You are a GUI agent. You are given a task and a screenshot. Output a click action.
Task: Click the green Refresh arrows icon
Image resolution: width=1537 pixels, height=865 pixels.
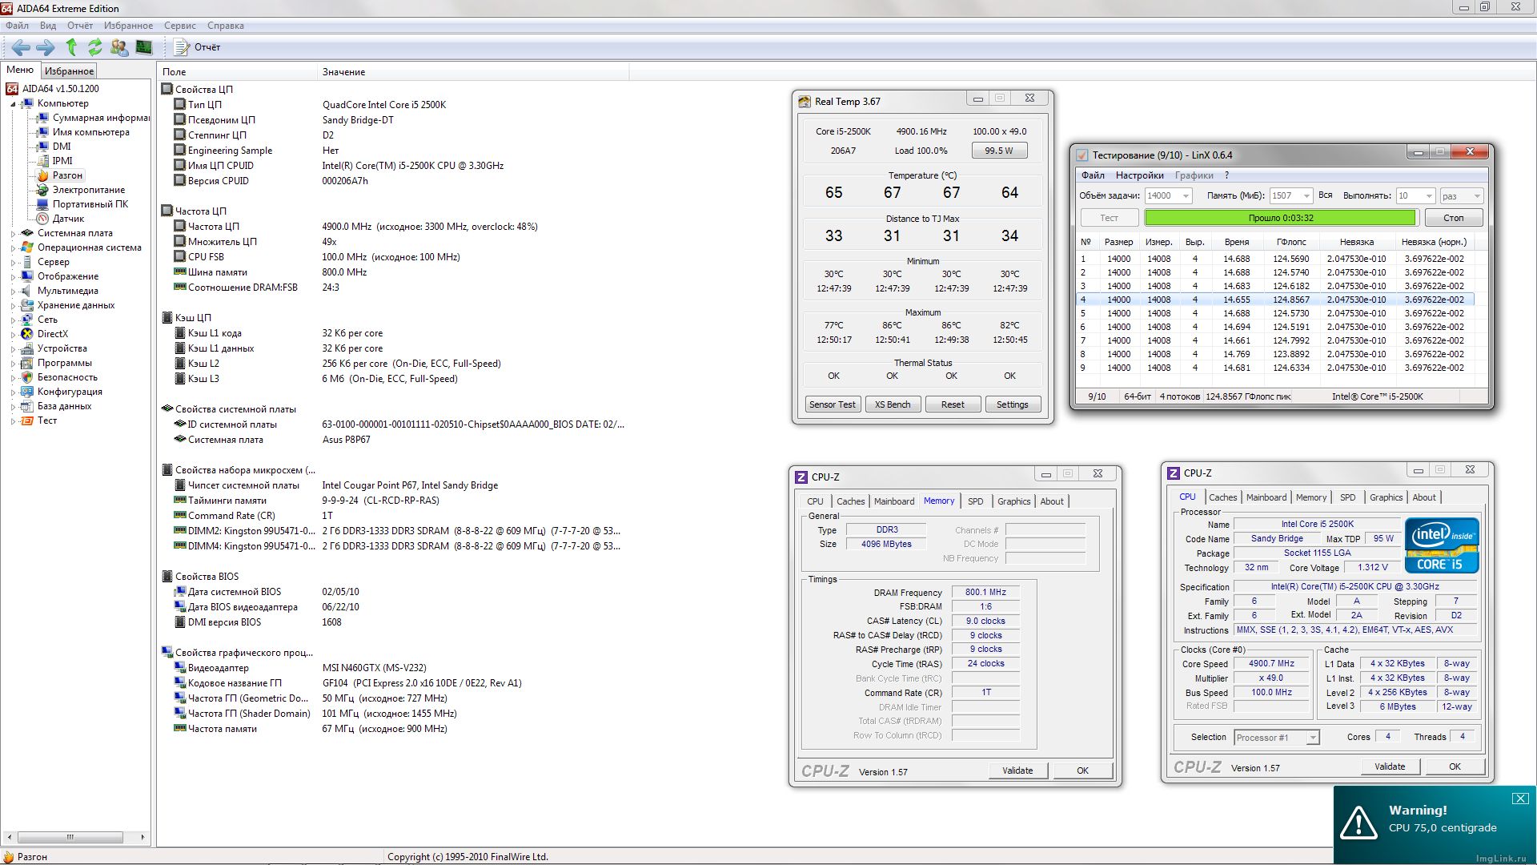tap(95, 47)
